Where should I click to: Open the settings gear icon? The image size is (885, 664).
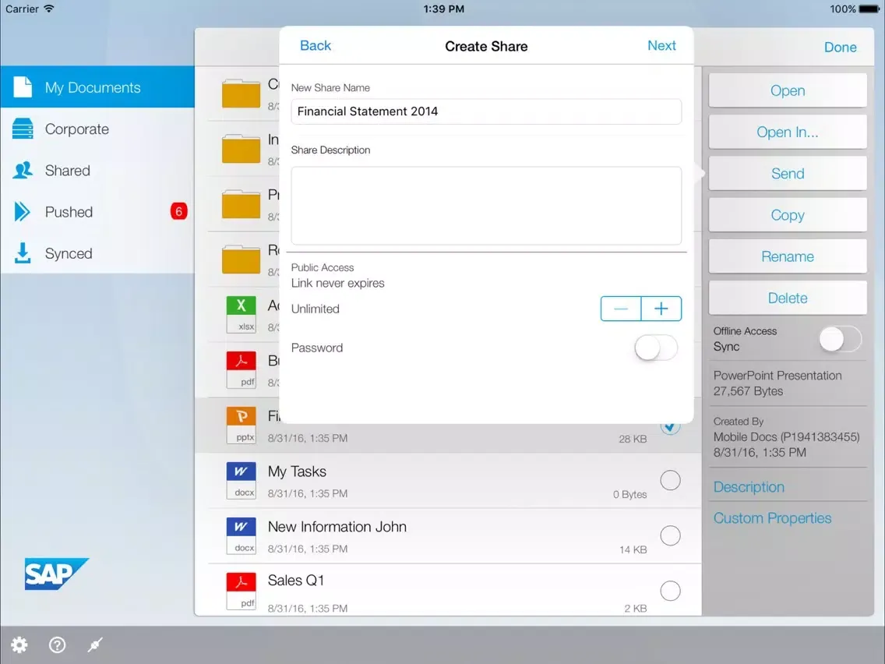(19, 645)
